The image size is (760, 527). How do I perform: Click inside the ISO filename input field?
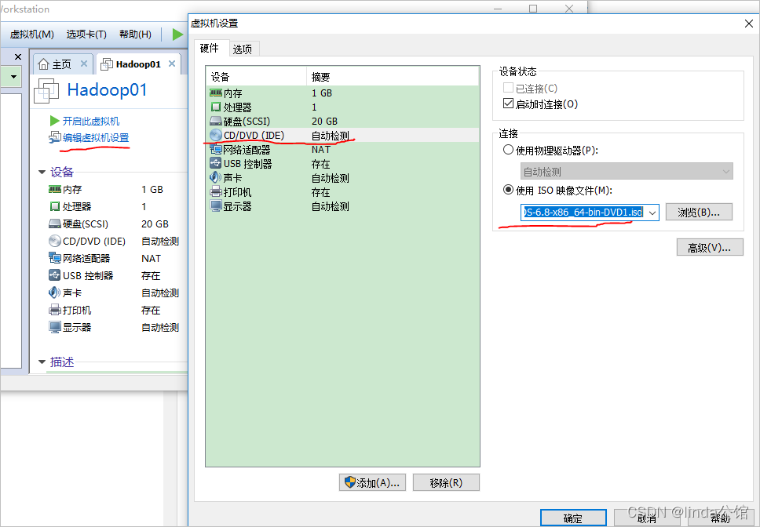[585, 212]
